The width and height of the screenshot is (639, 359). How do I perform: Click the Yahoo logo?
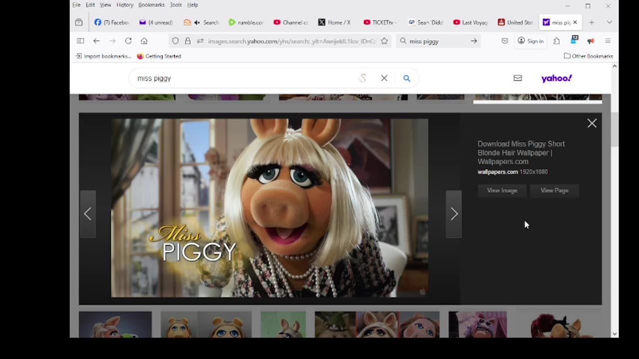click(x=557, y=78)
